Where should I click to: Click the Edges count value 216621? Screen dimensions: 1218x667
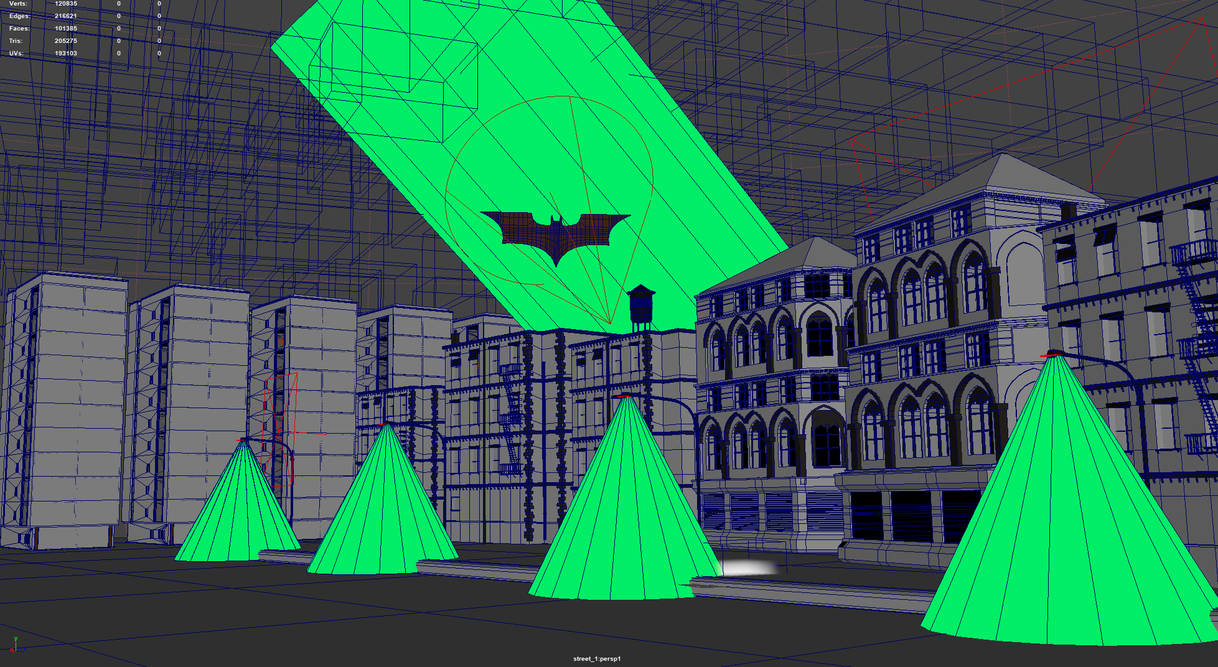pyautogui.click(x=66, y=16)
